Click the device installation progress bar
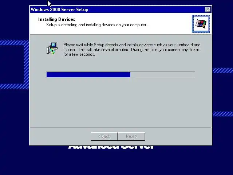This screenshot has width=233, height=175. coord(121,75)
